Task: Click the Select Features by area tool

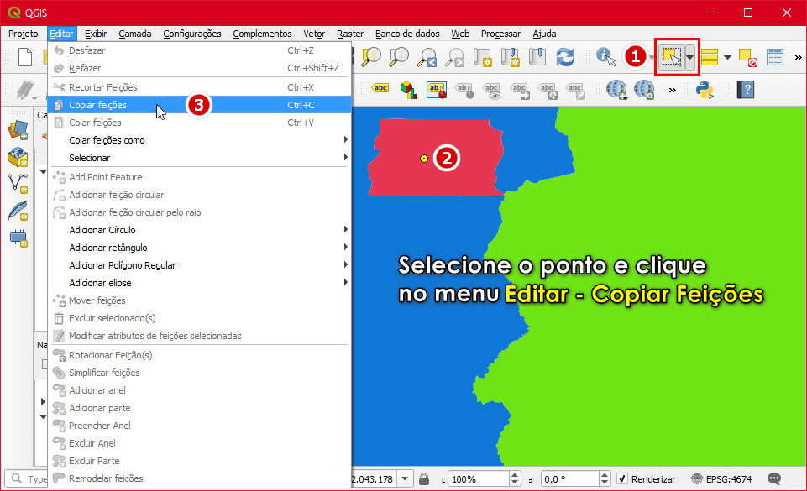Action: (x=670, y=56)
